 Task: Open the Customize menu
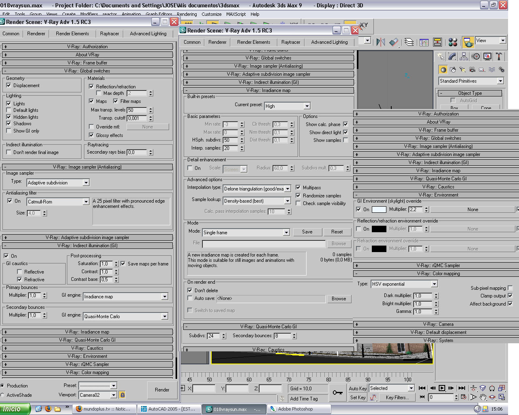[x=212, y=14]
